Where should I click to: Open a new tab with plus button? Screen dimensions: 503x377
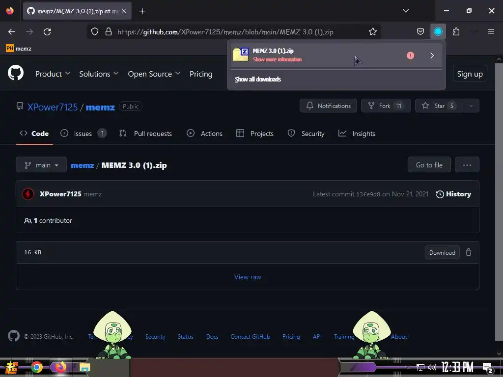(142, 11)
